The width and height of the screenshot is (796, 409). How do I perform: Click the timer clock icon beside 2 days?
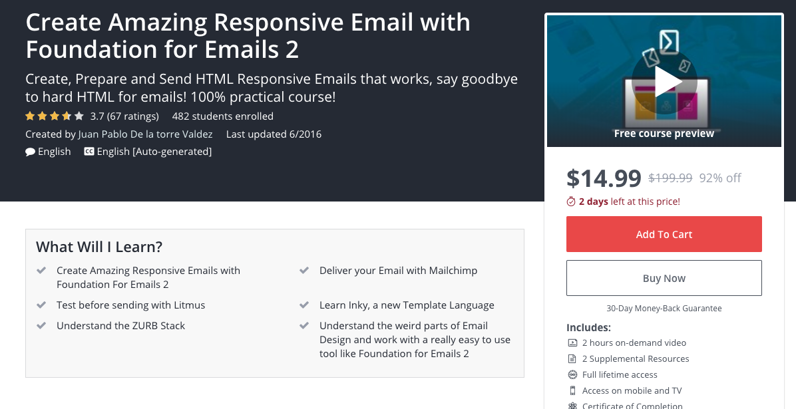point(571,202)
